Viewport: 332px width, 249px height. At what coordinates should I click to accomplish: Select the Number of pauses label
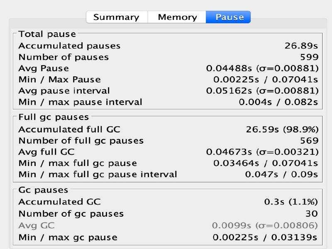pyautogui.click(x=63, y=57)
